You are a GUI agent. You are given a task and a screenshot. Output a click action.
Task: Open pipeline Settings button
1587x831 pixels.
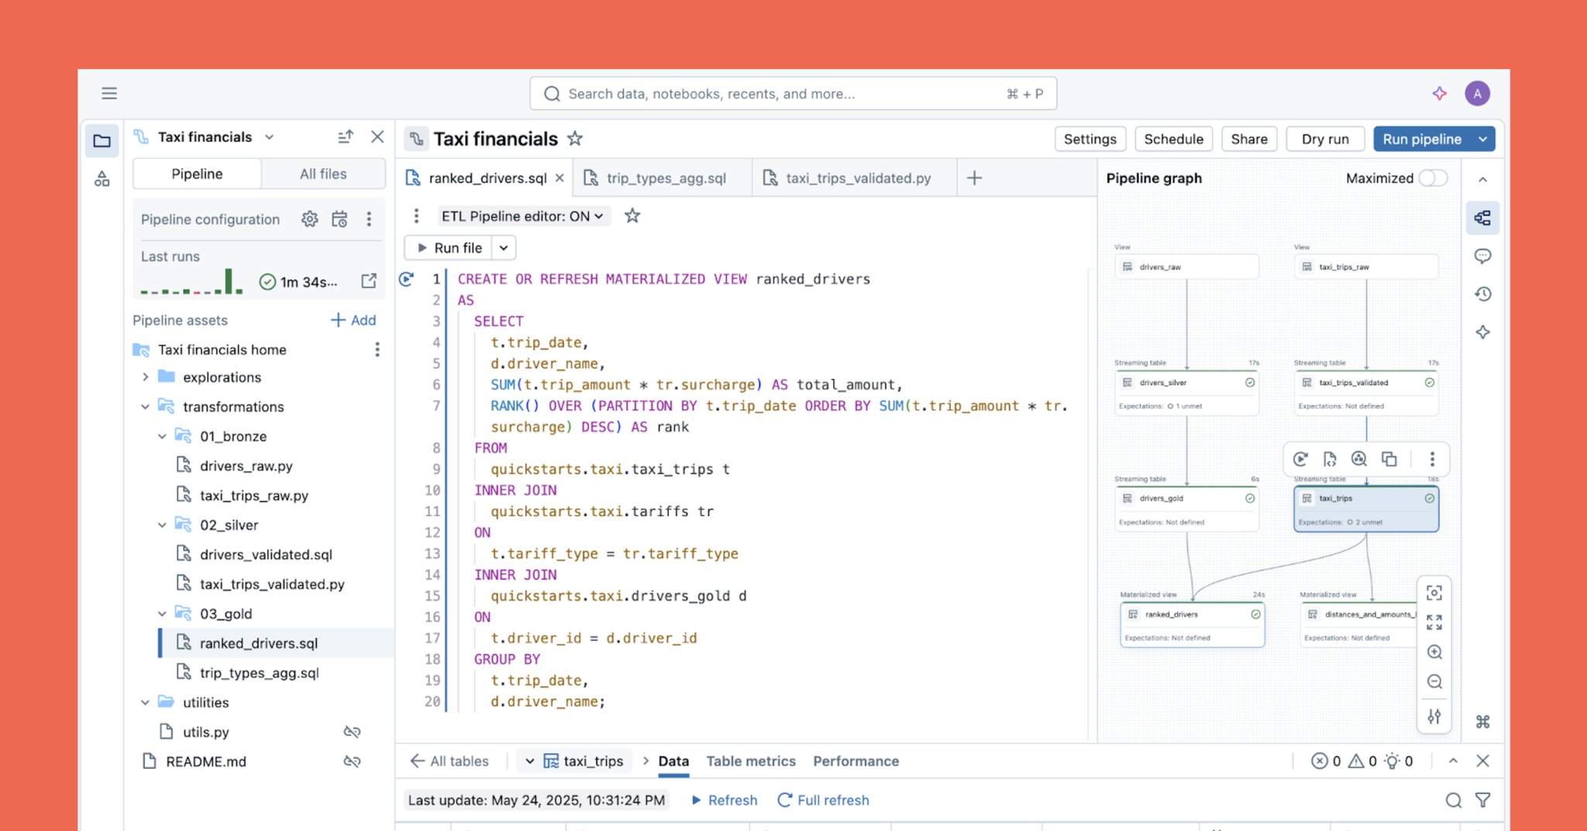(x=1090, y=140)
